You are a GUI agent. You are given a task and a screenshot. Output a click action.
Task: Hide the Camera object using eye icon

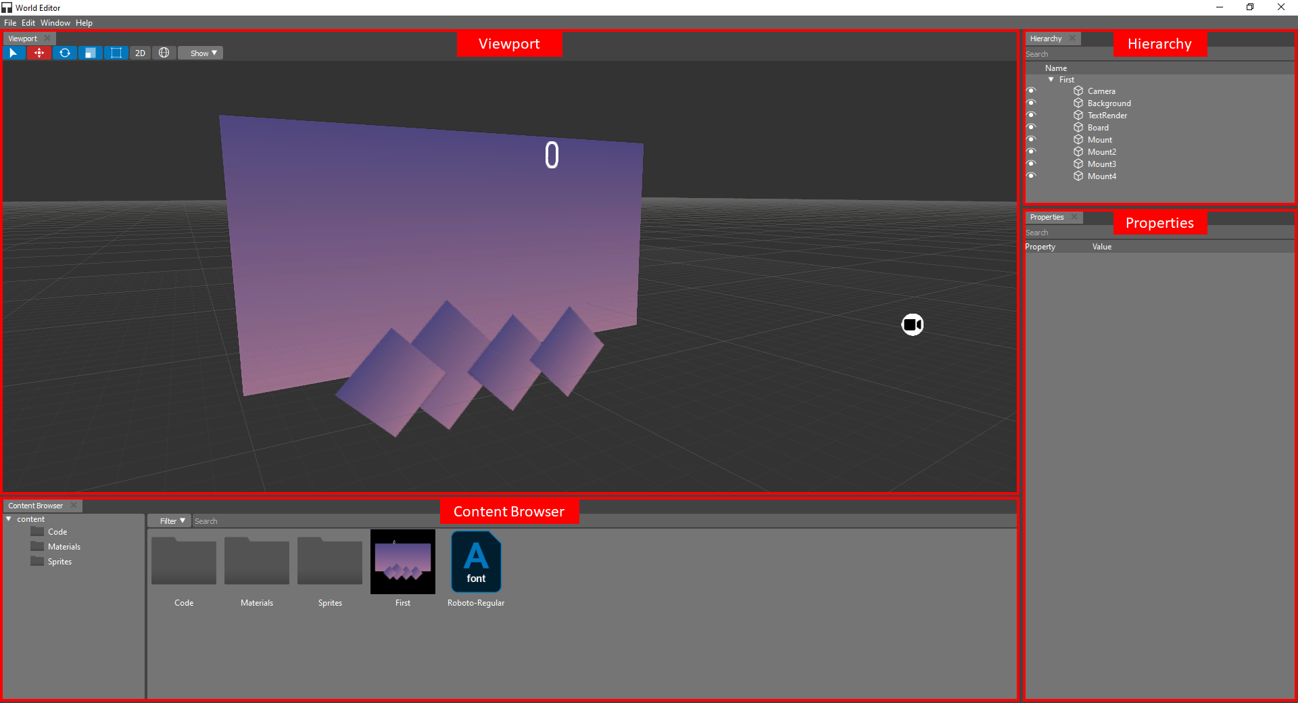(1031, 91)
